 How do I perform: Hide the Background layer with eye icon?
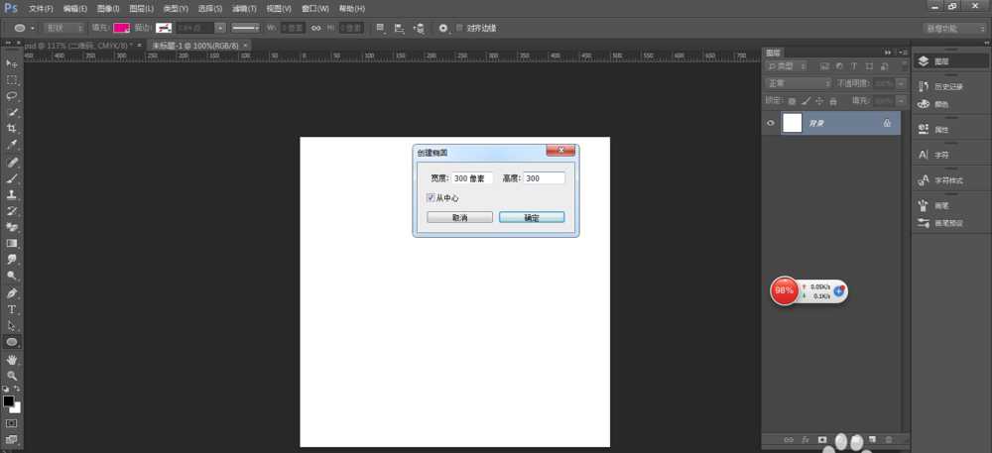coord(771,123)
